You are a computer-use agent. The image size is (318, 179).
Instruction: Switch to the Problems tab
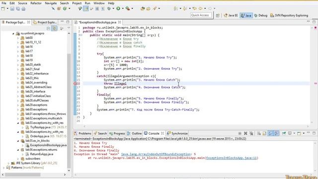[83, 133]
